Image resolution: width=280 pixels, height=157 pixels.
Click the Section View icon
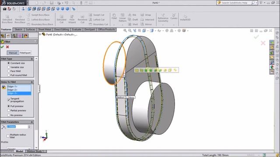140,31
